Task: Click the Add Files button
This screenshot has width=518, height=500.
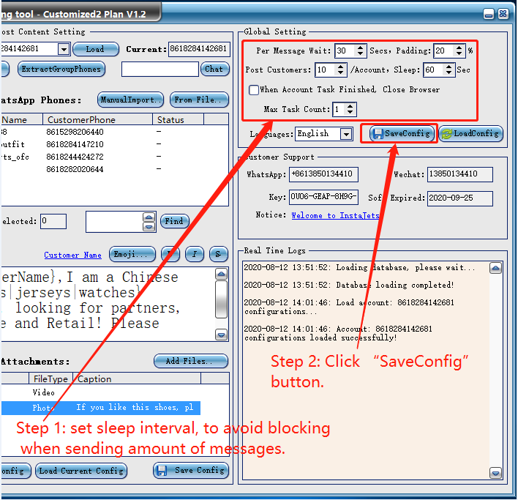Action: pyautogui.click(x=191, y=361)
